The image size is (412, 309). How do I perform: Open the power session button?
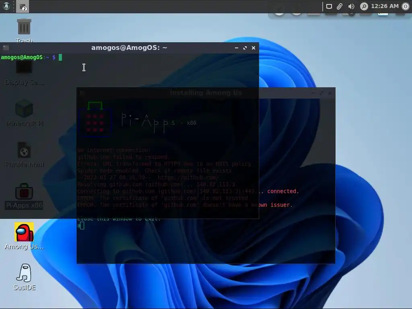tap(406, 6)
